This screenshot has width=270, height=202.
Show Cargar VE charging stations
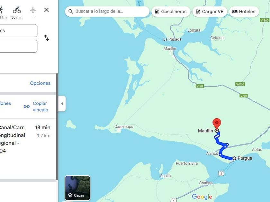point(210,12)
